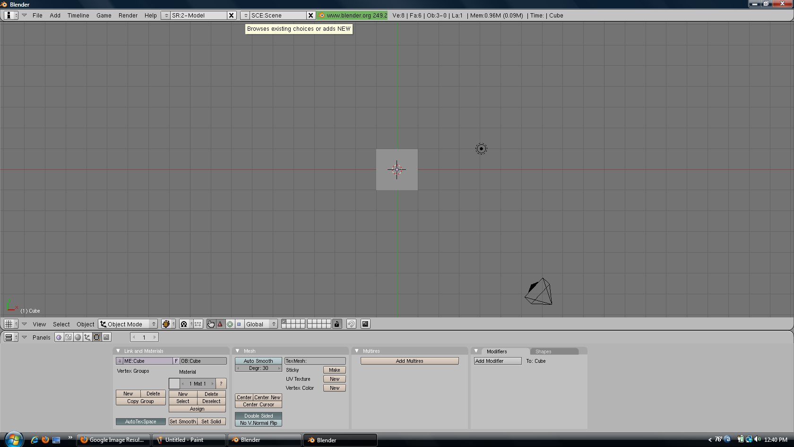Open the scene browse dropdown beside SCE:Scene

[x=245, y=15]
